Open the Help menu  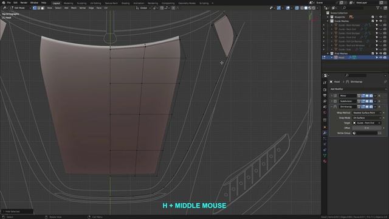coord(44,2)
